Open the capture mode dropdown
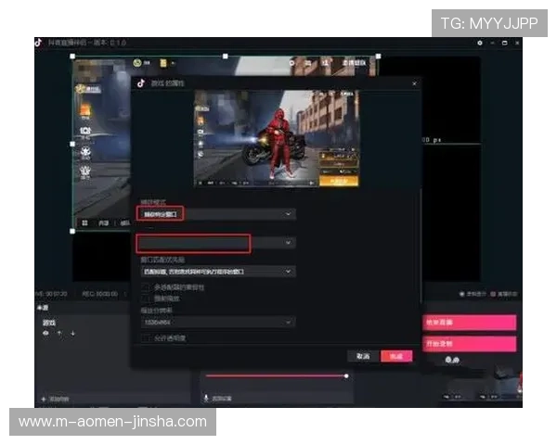The height and width of the screenshot is (445, 557). point(217,213)
